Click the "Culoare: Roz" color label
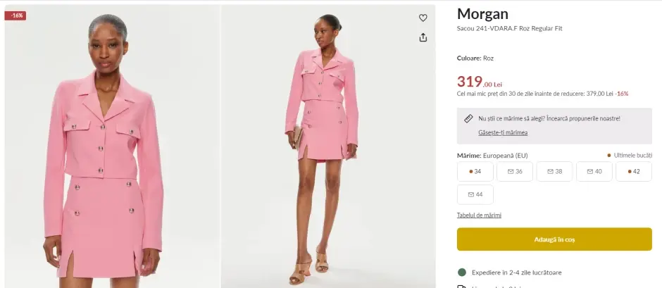This screenshot has height=288, width=662. 475,58
